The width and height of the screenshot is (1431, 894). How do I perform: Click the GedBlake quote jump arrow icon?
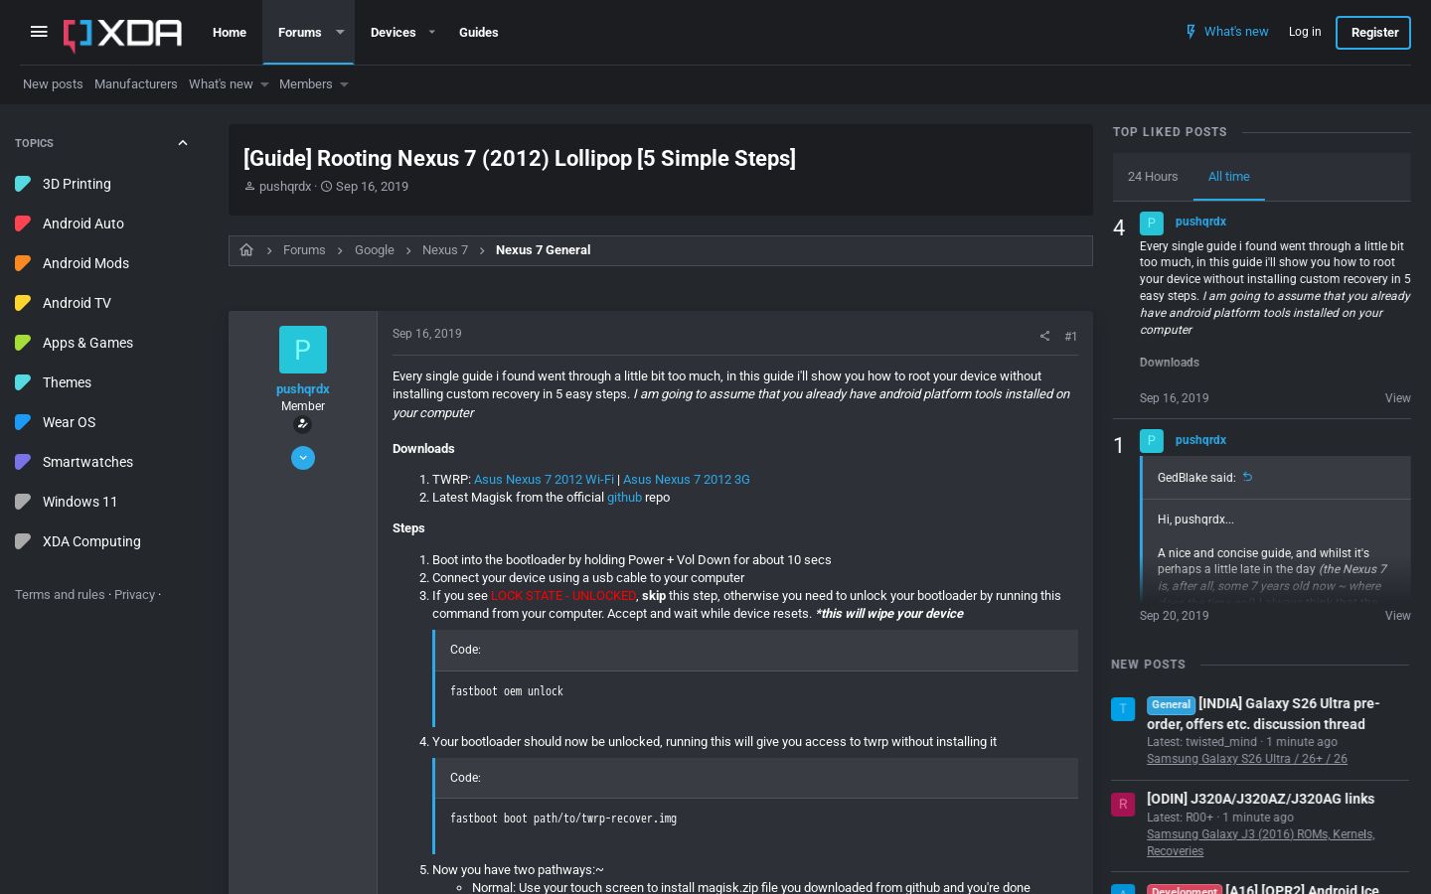click(1248, 477)
